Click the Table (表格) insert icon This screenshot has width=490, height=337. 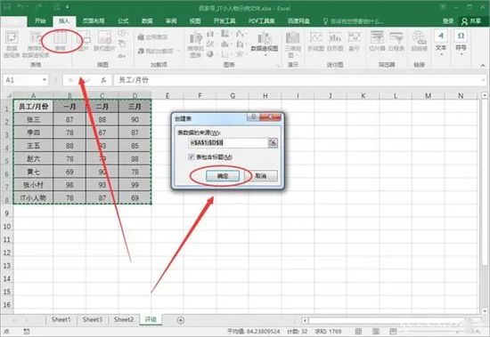pyautogui.click(x=60, y=42)
